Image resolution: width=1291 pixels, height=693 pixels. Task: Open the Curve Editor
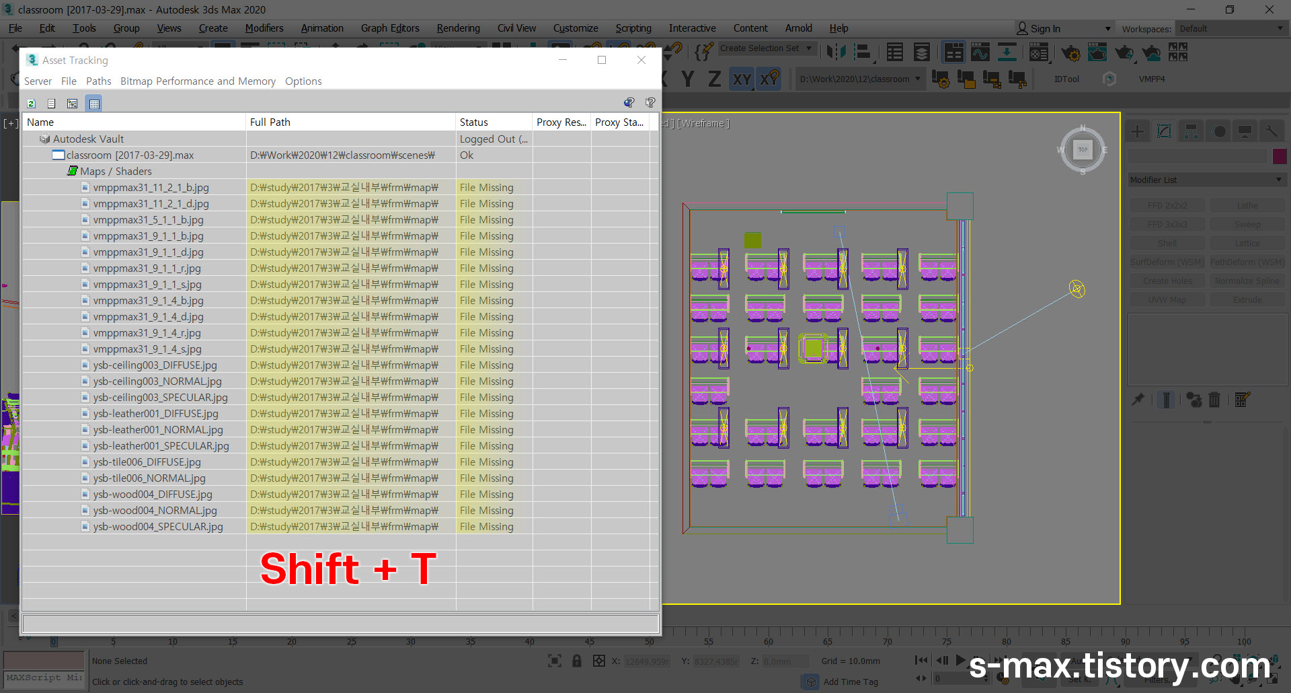click(980, 52)
